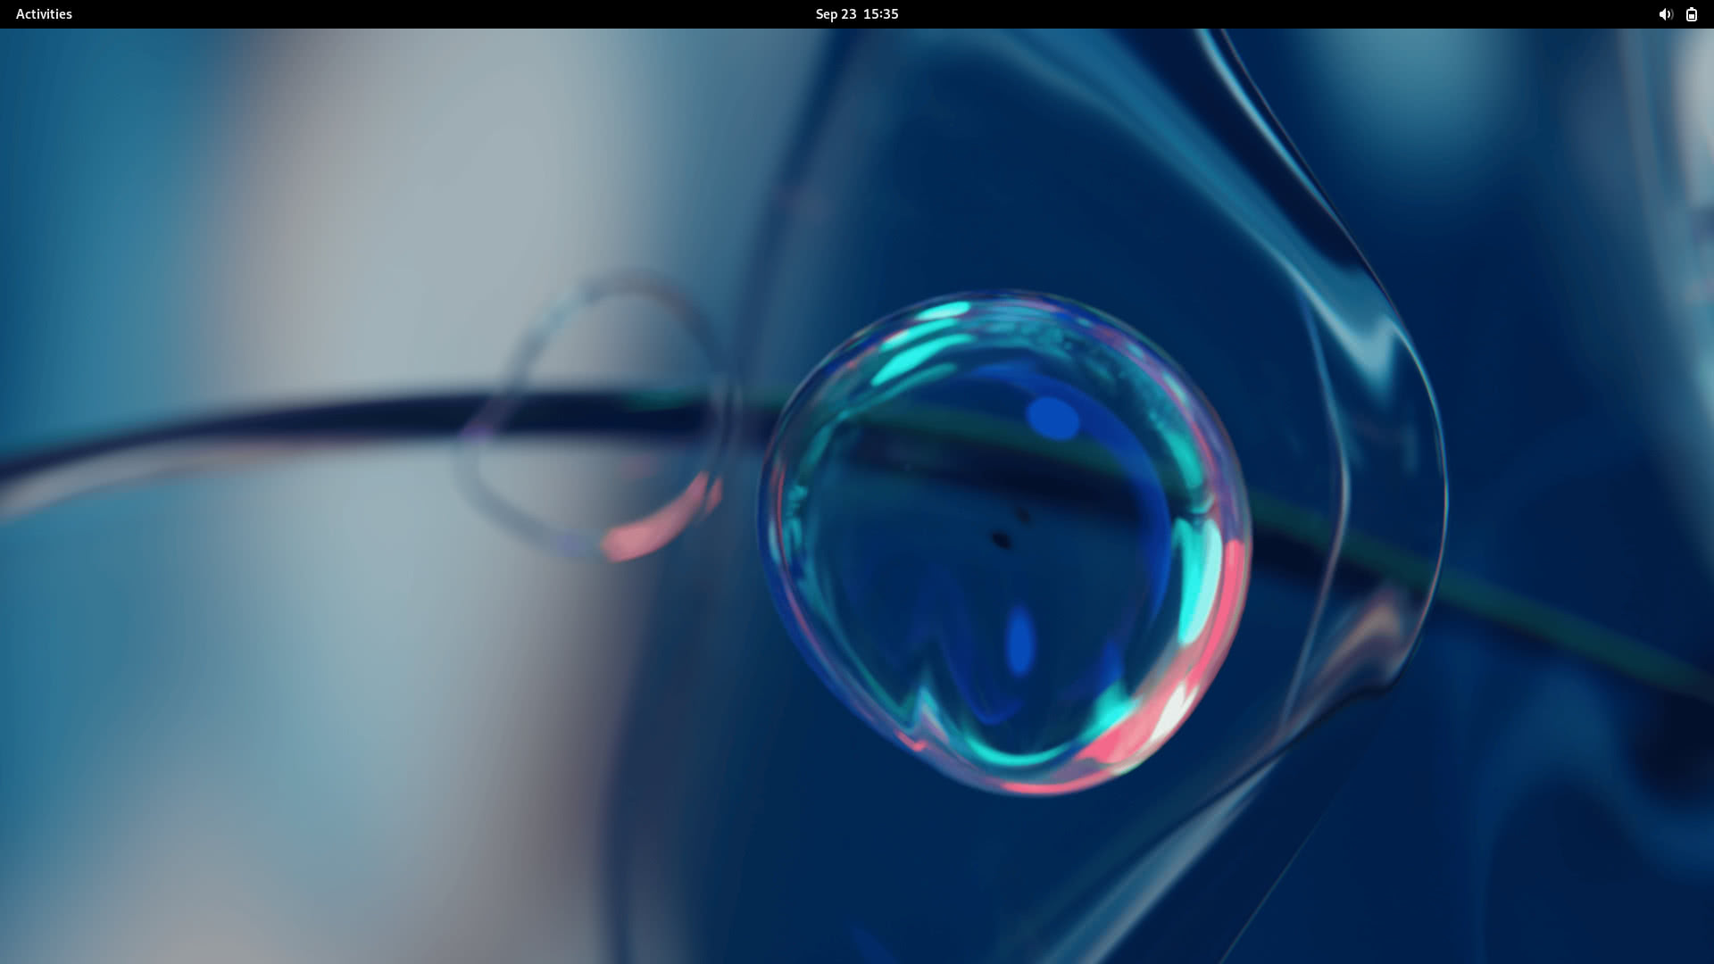Click the battery icon to view power mode
The height and width of the screenshot is (964, 1714).
click(x=1692, y=13)
